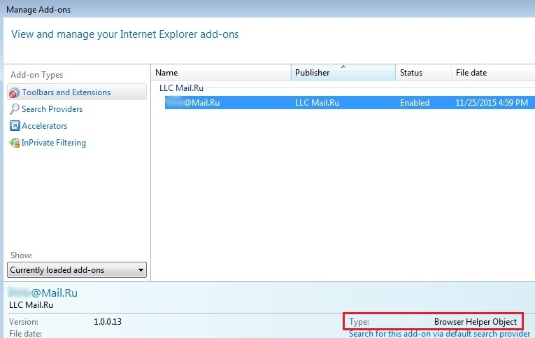Image resolution: width=535 pixels, height=338 pixels.
Task: Click the Accelerators arrow icon
Action: tap(15, 126)
